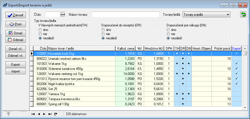
Task: Click the Hmot./Objem column header
Action: click(202, 49)
